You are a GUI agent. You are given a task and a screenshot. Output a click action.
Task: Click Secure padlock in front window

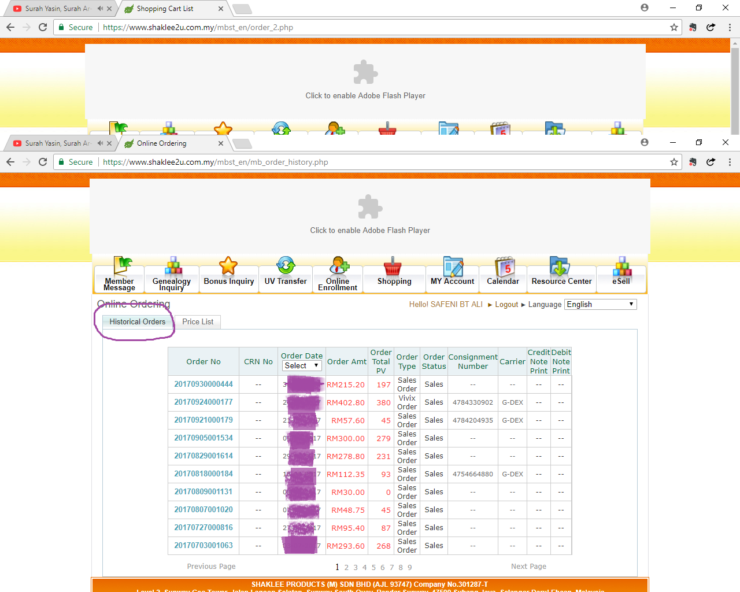pyautogui.click(x=61, y=162)
